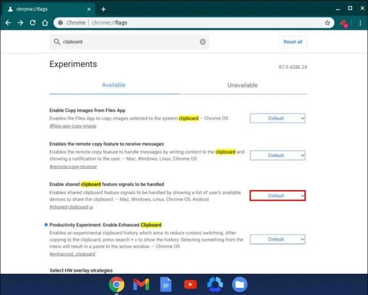
Task: Bookmark this page with the star icon
Action: point(327,23)
